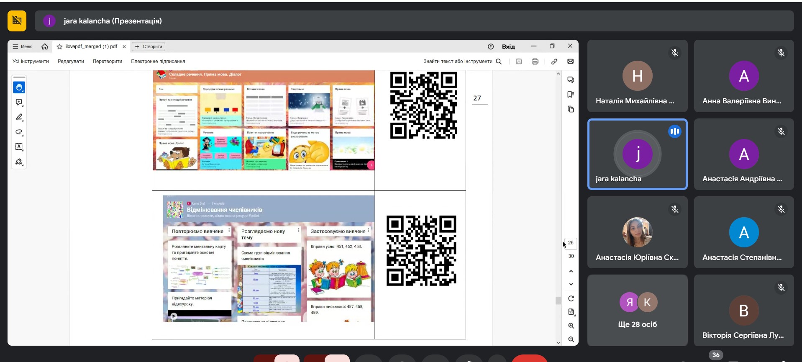Image resolution: width=802 pixels, height=362 pixels.
Task: Click the Створити new tab button
Action: (x=149, y=46)
